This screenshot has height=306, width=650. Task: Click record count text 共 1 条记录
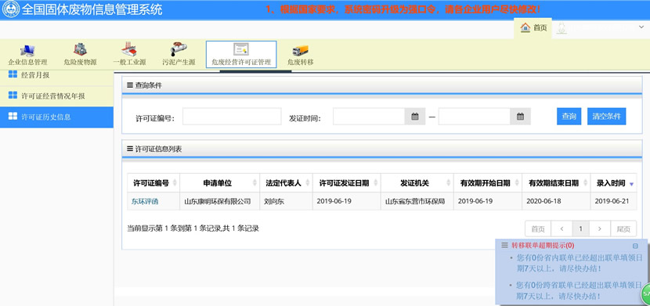tap(241, 229)
